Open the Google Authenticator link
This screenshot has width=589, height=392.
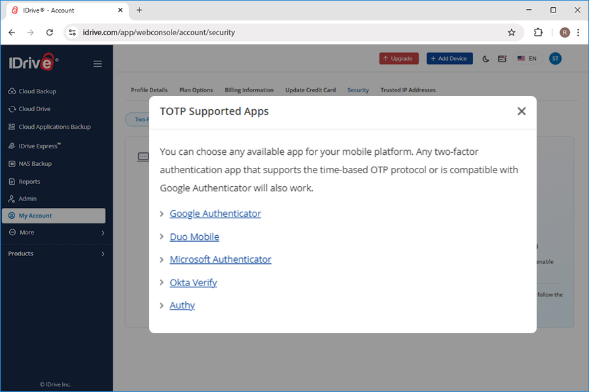coord(215,214)
